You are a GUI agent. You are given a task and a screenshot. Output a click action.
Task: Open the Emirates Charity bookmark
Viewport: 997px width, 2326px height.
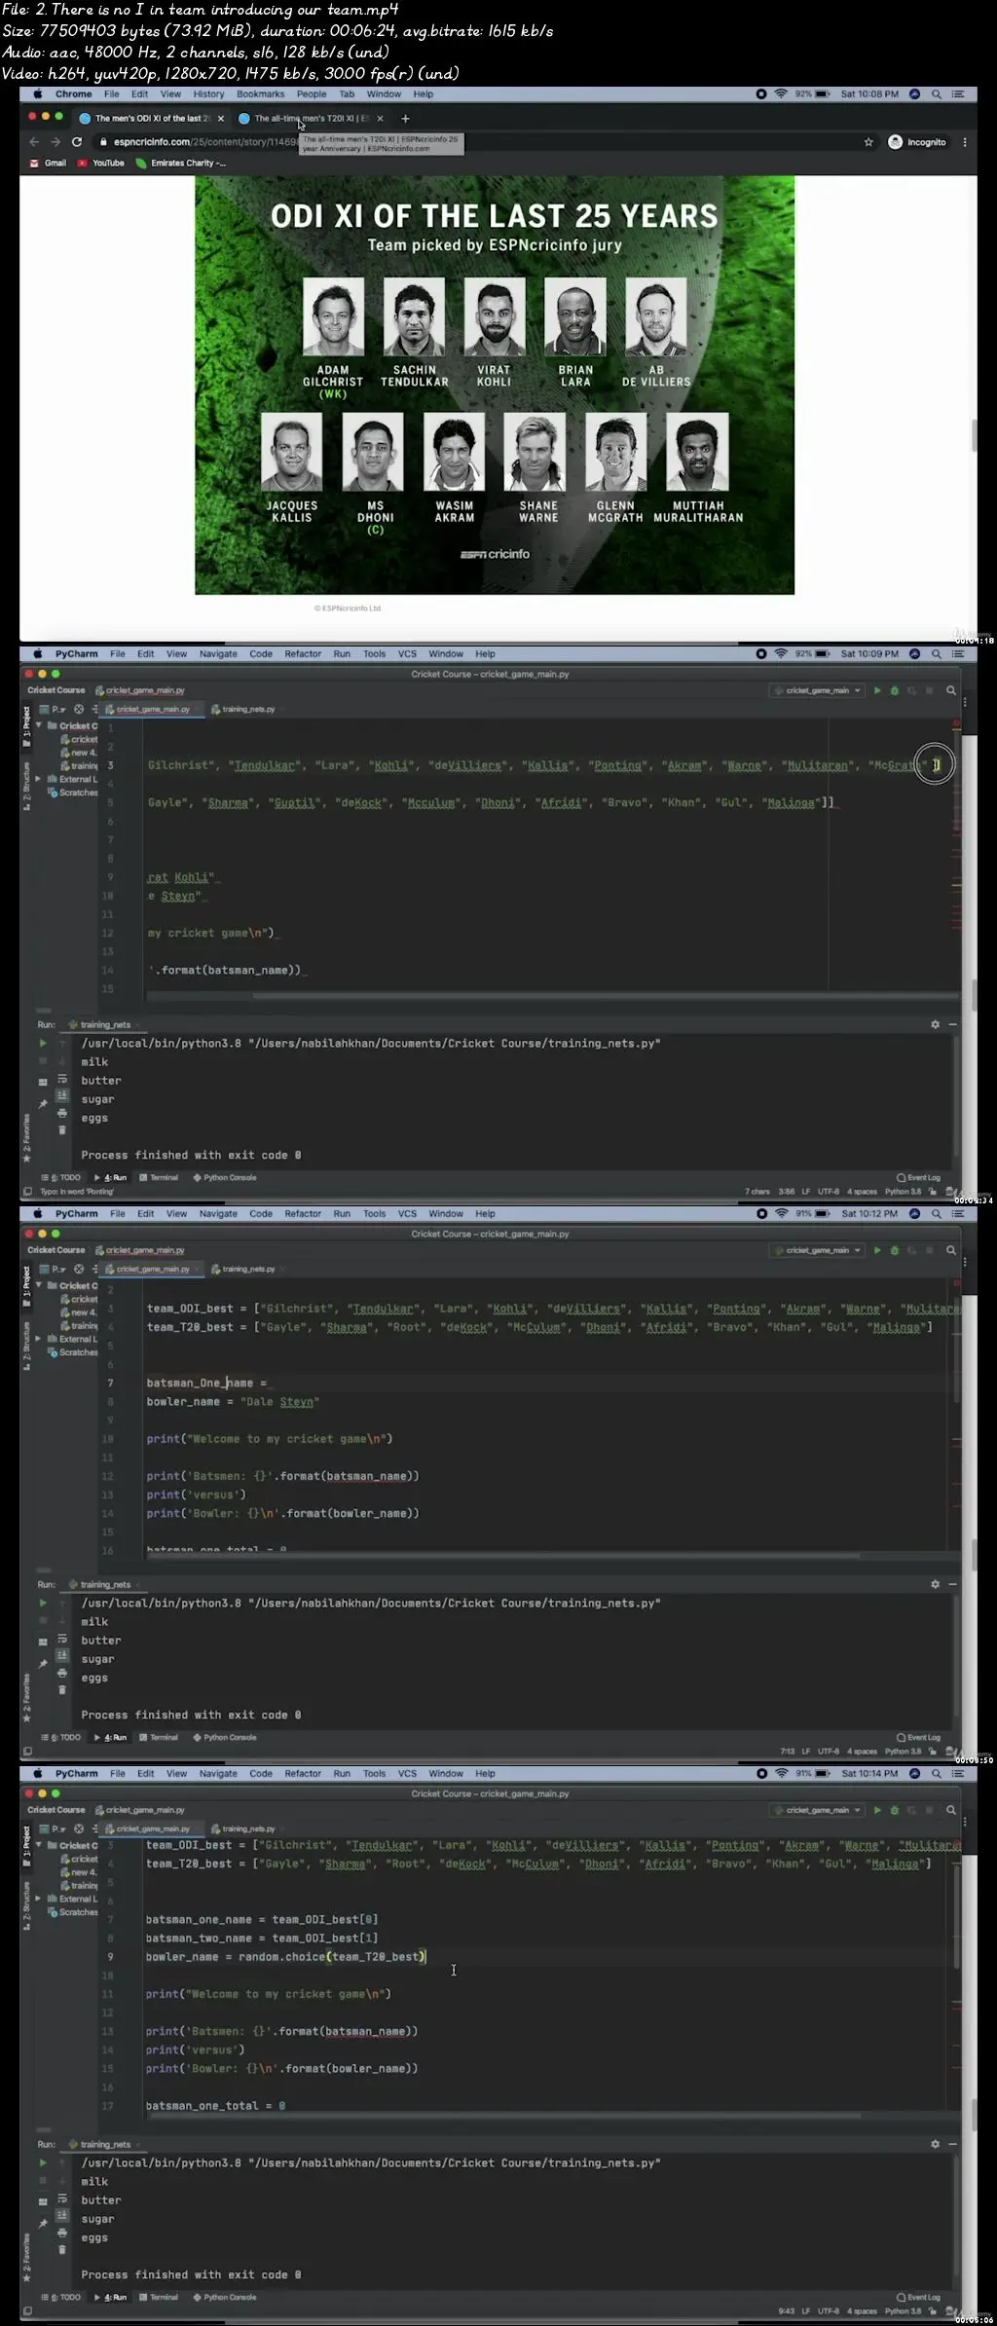point(181,164)
